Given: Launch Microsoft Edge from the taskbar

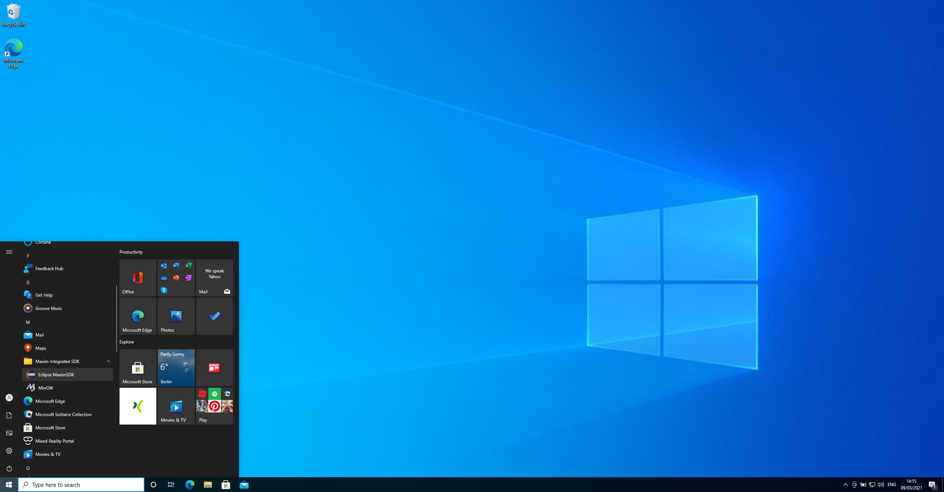Looking at the screenshot, I should tap(190, 485).
